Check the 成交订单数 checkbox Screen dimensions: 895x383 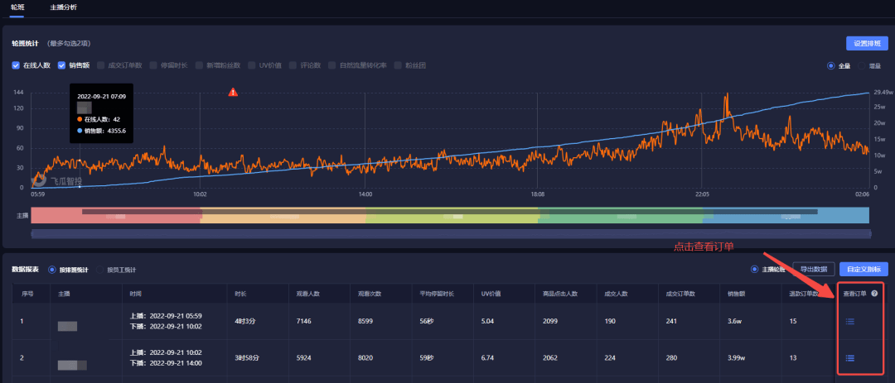100,65
